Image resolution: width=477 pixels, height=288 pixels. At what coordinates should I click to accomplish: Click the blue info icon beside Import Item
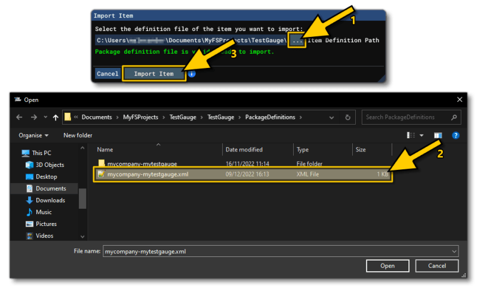(x=192, y=74)
